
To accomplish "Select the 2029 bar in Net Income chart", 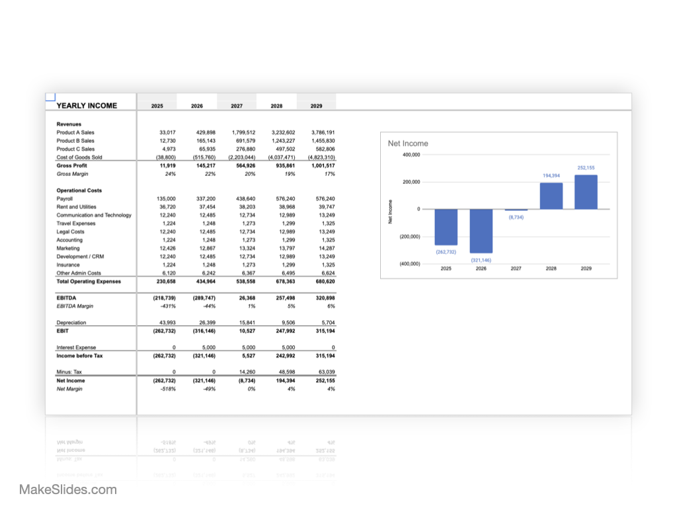I will tap(586, 192).
